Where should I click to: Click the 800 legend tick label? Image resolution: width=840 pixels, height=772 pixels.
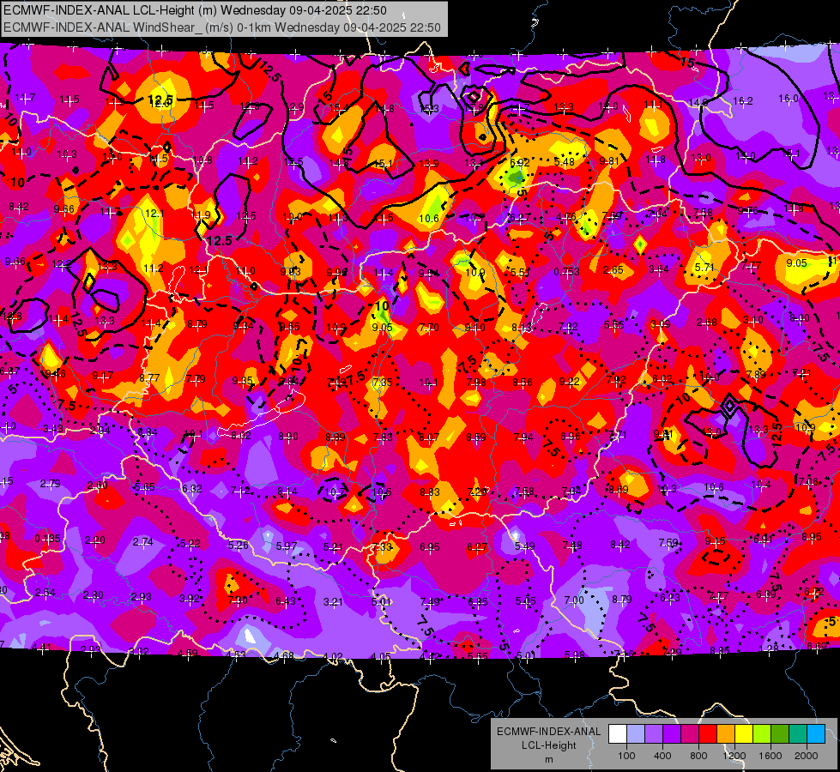[x=698, y=756]
